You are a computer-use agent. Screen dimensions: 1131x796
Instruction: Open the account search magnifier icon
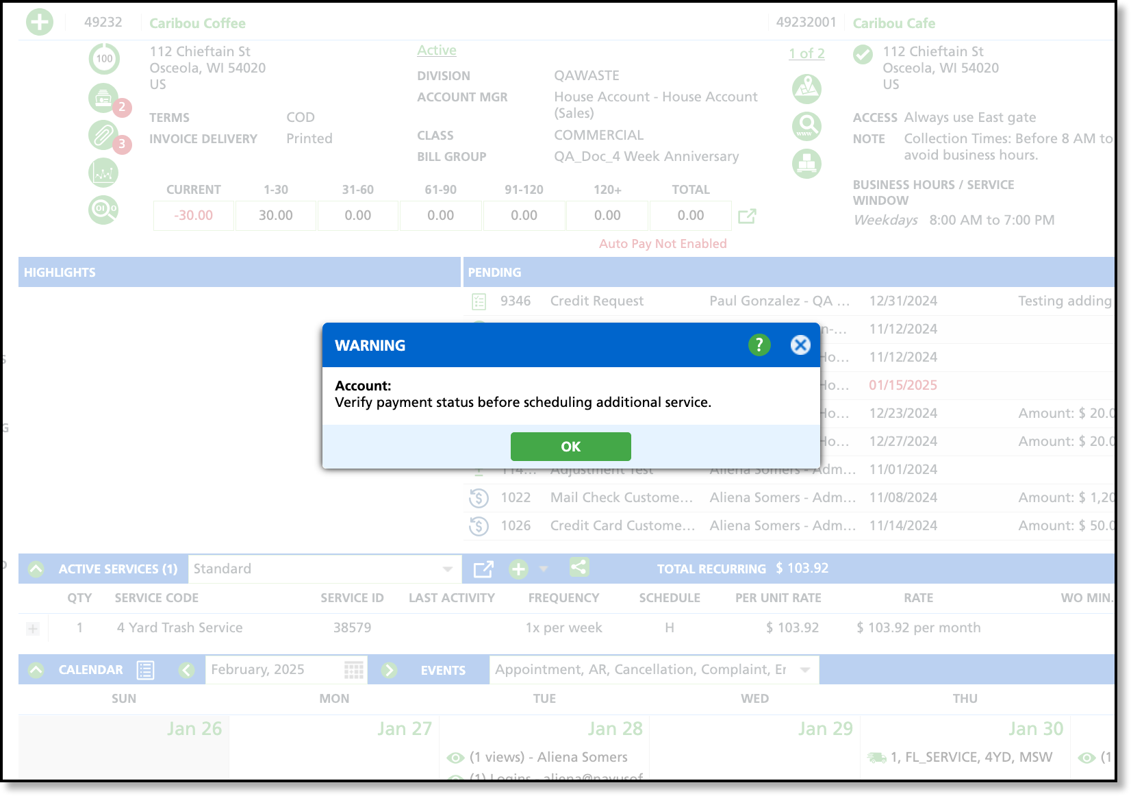tap(104, 209)
